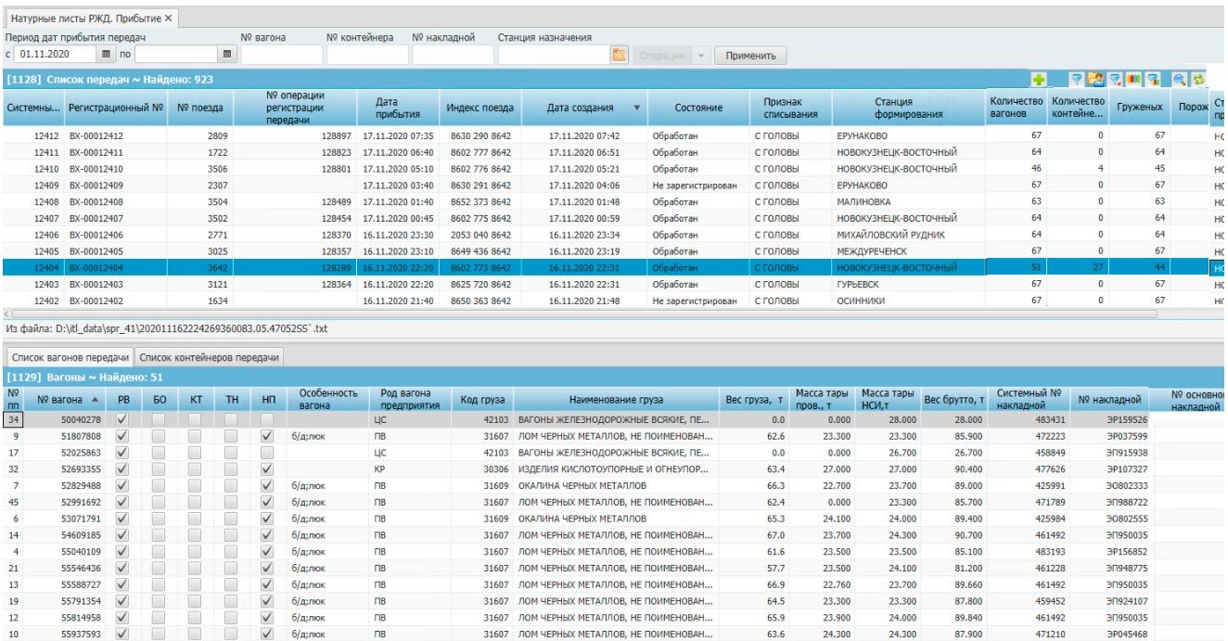
Task: Click highlighted transfer row BX-00012404
Action: (614, 268)
